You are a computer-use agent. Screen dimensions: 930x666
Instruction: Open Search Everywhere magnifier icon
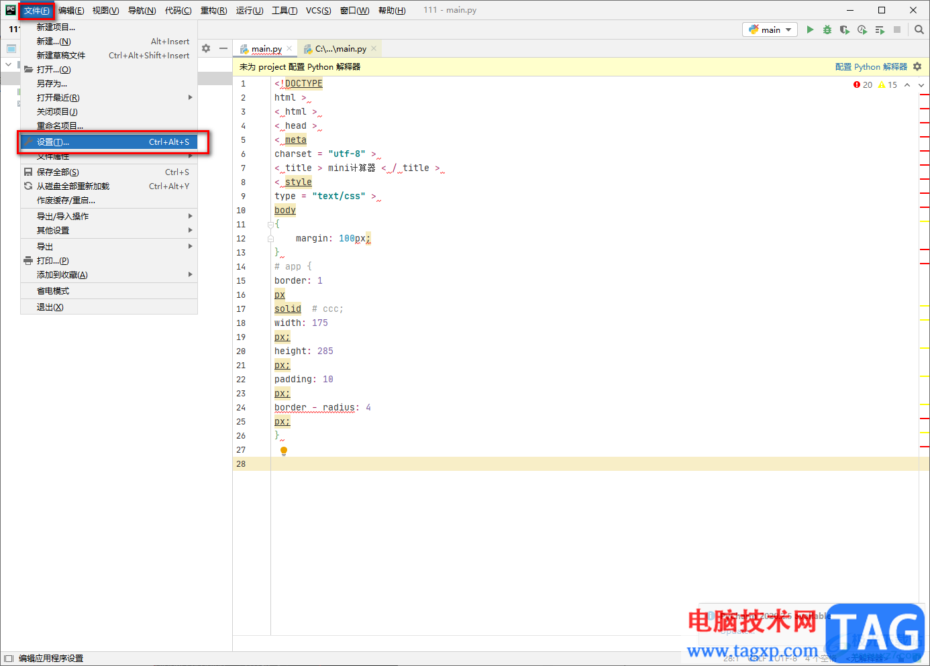[x=919, y=30]
